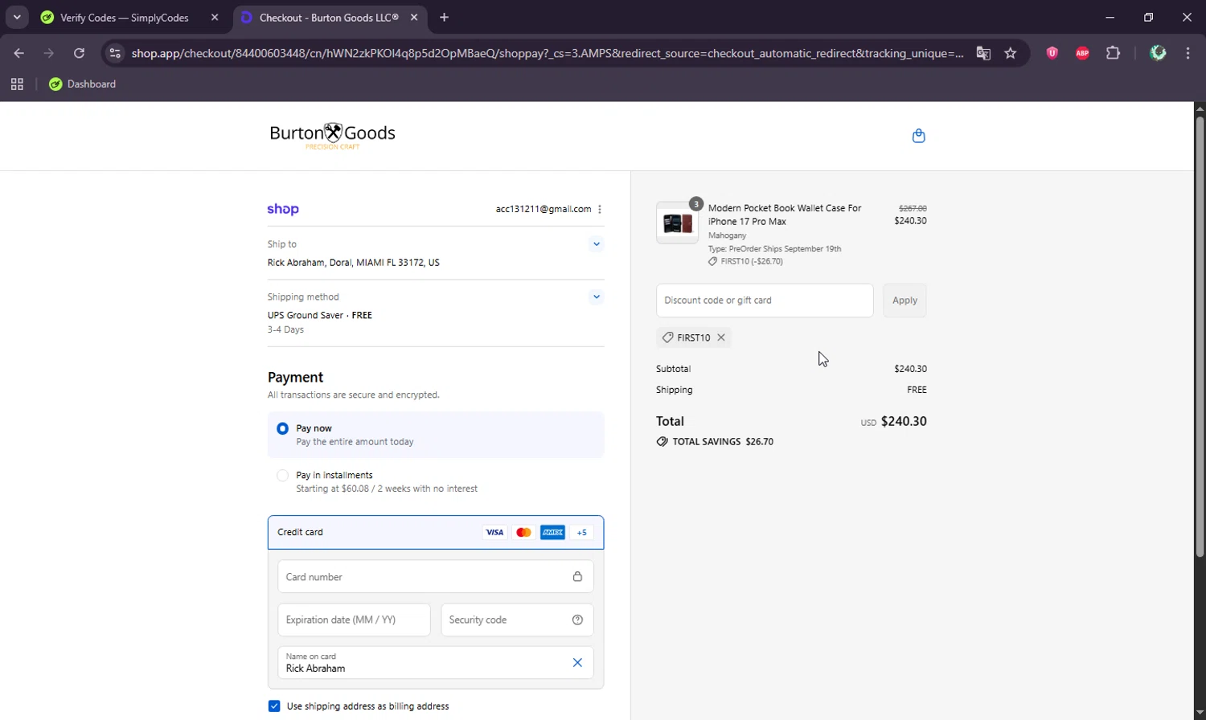Click the email acc131211@gmail.com

coord(544,209)
